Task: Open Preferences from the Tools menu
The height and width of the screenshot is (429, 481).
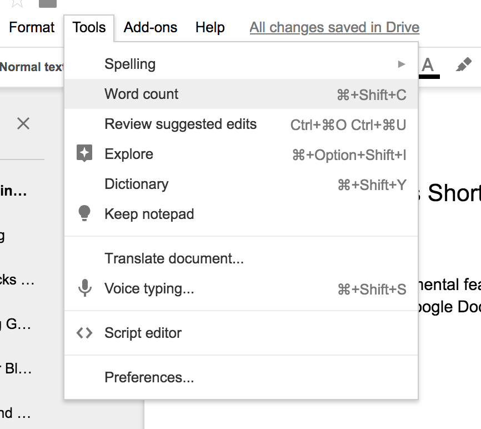Action: click(x=149, y=377)
